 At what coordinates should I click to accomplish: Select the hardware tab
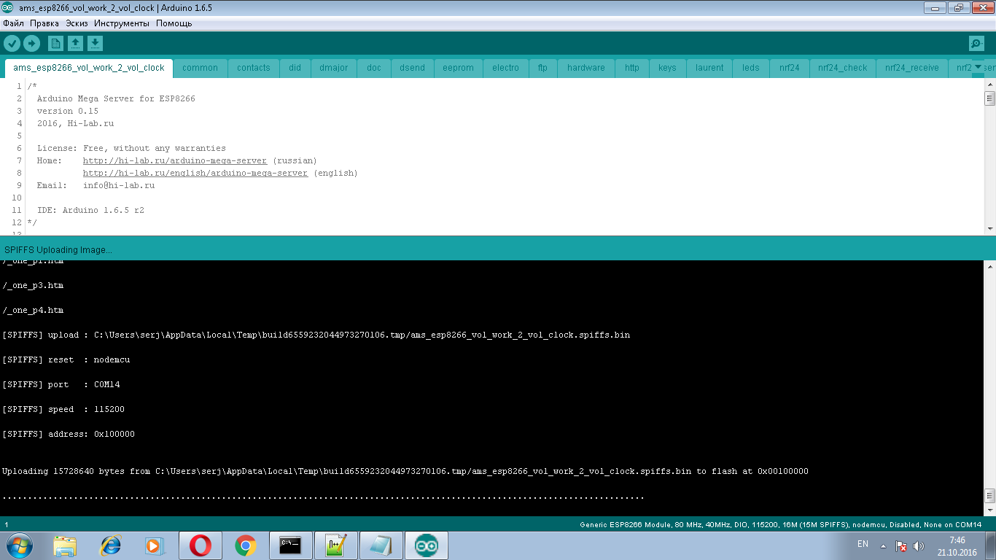pyautogui.click(x=585, y=68)
